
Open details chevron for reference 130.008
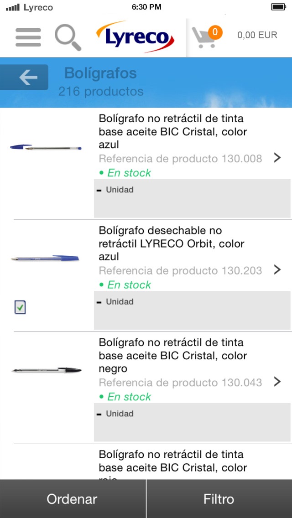[277, 158]
